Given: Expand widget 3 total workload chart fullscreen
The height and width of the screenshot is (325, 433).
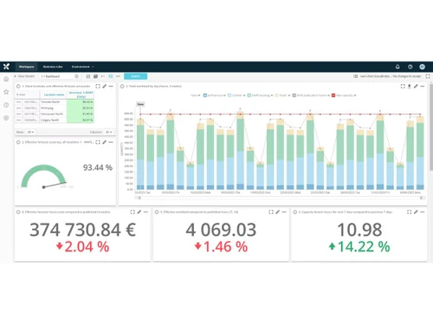Looking at the screenshot, I should point(403,86).
